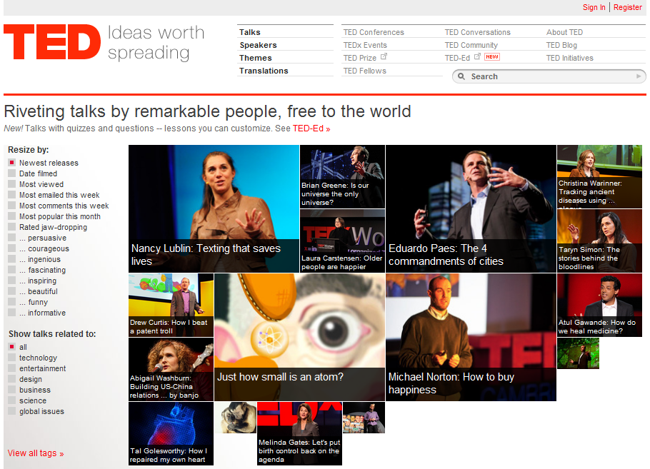Select the 'all' topic filter
Image resolution: width=650 pixels, height=469 pixels.
[x=11, y=347]
